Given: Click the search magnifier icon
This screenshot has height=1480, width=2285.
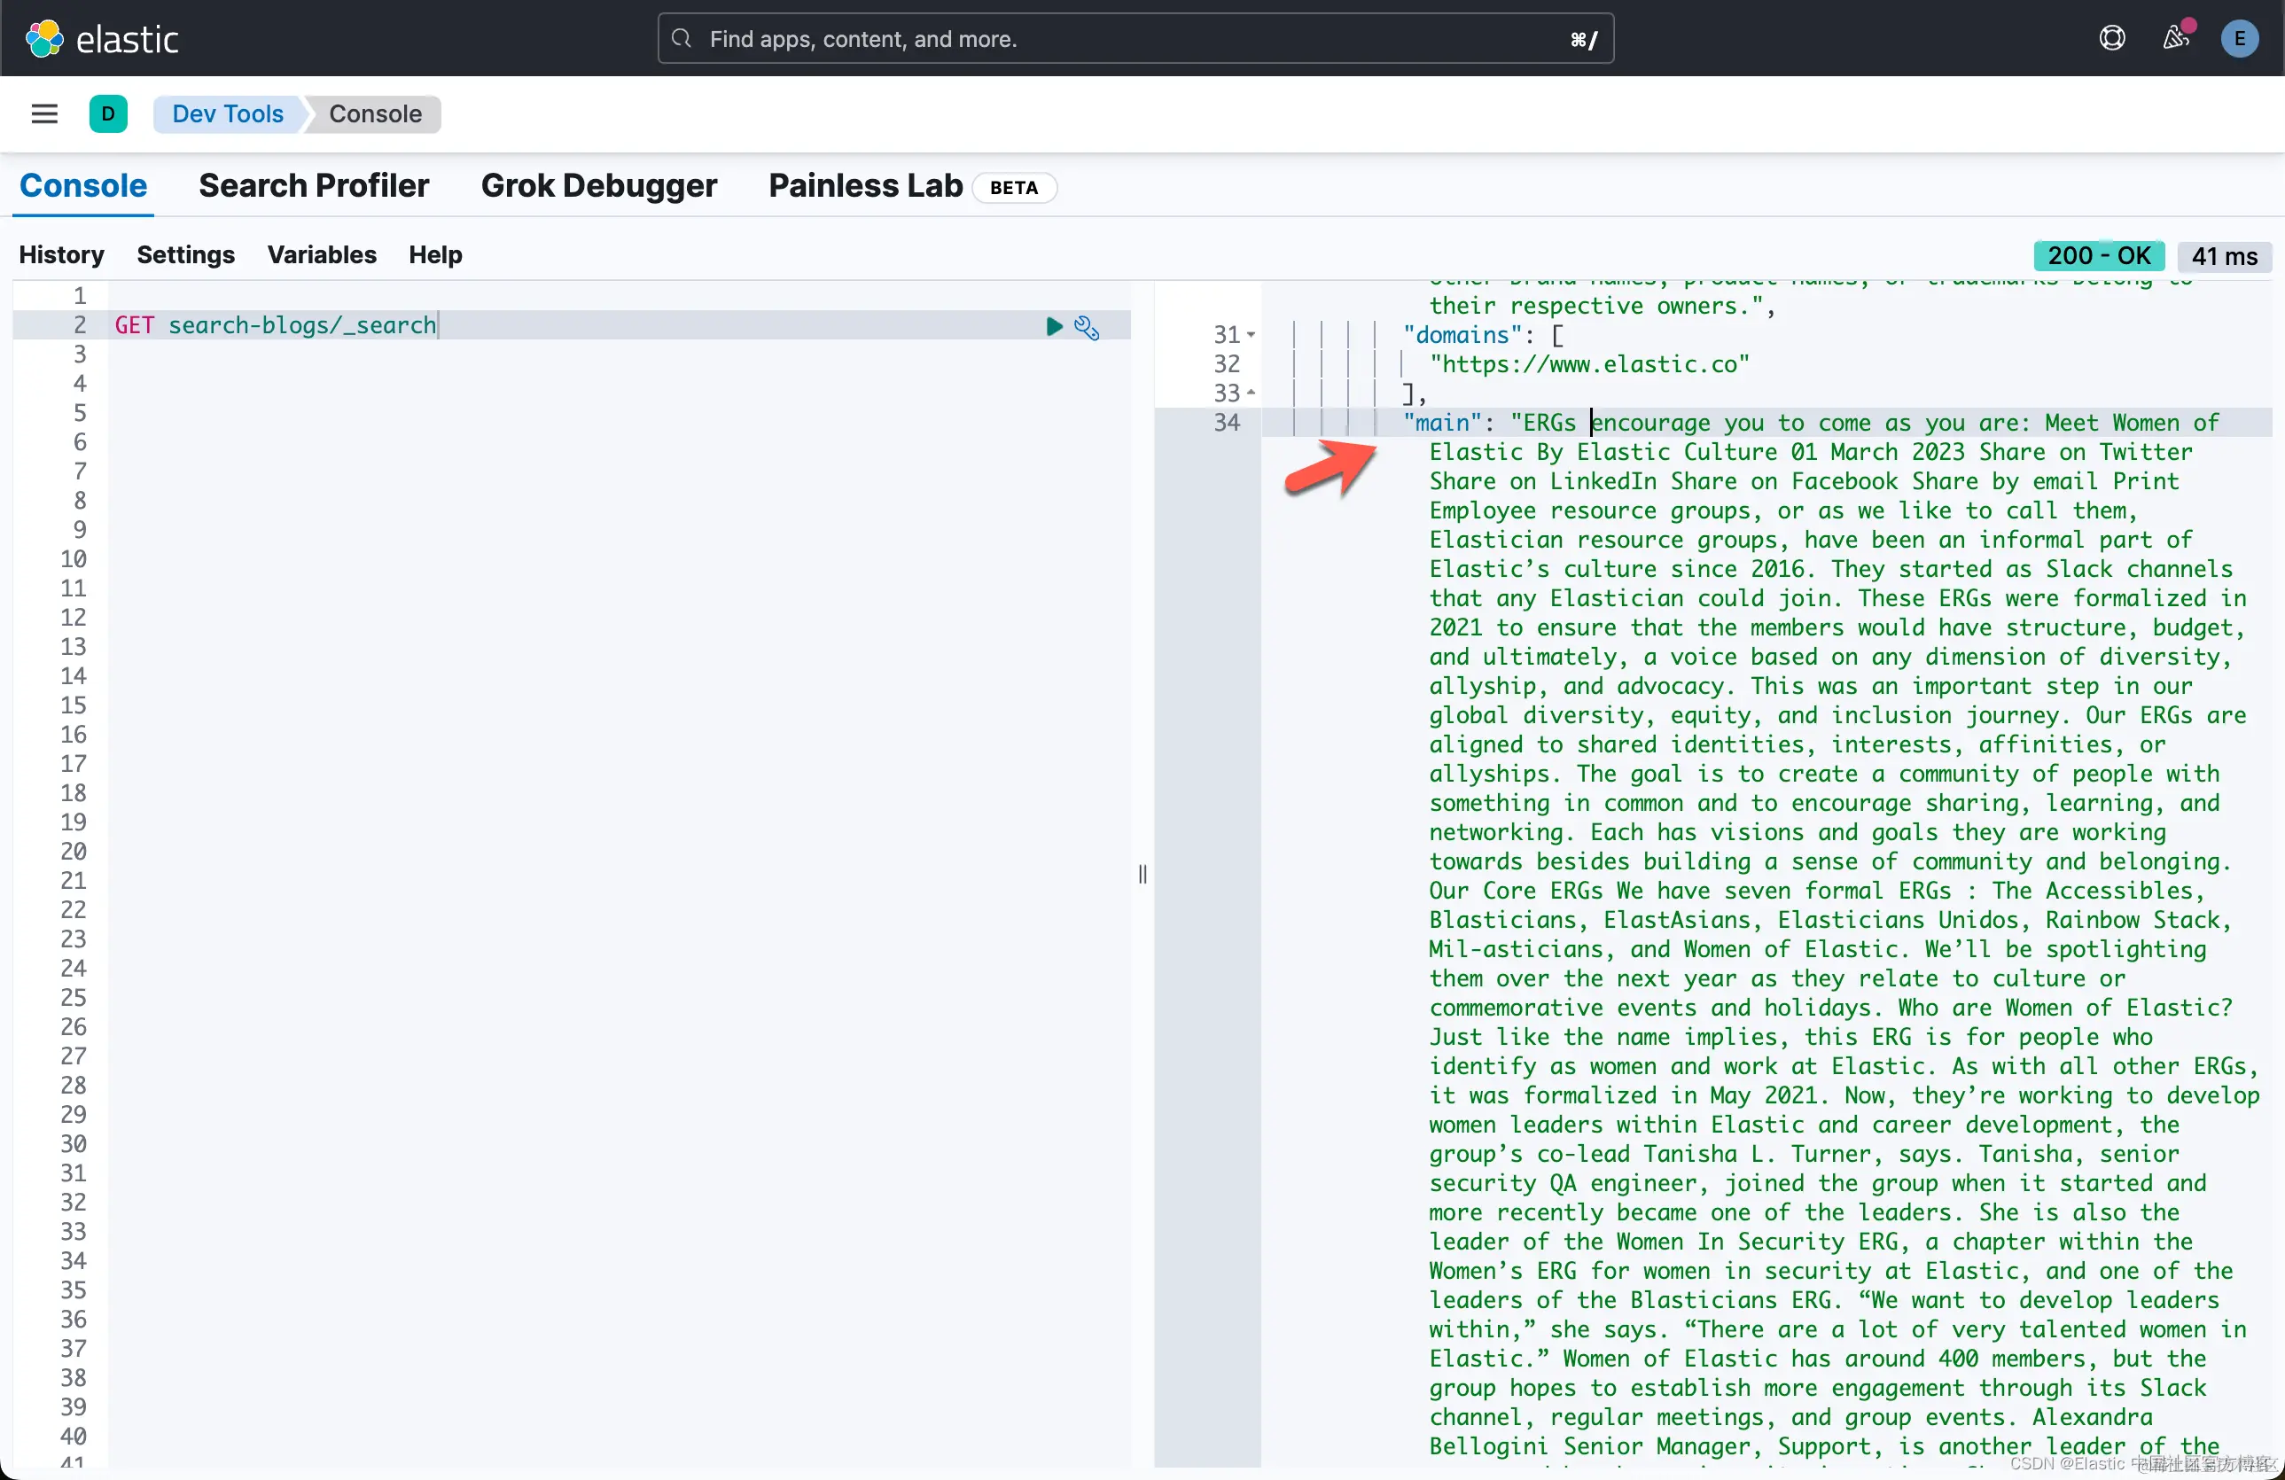Looking at the screenshot, I should click(682, 38).
